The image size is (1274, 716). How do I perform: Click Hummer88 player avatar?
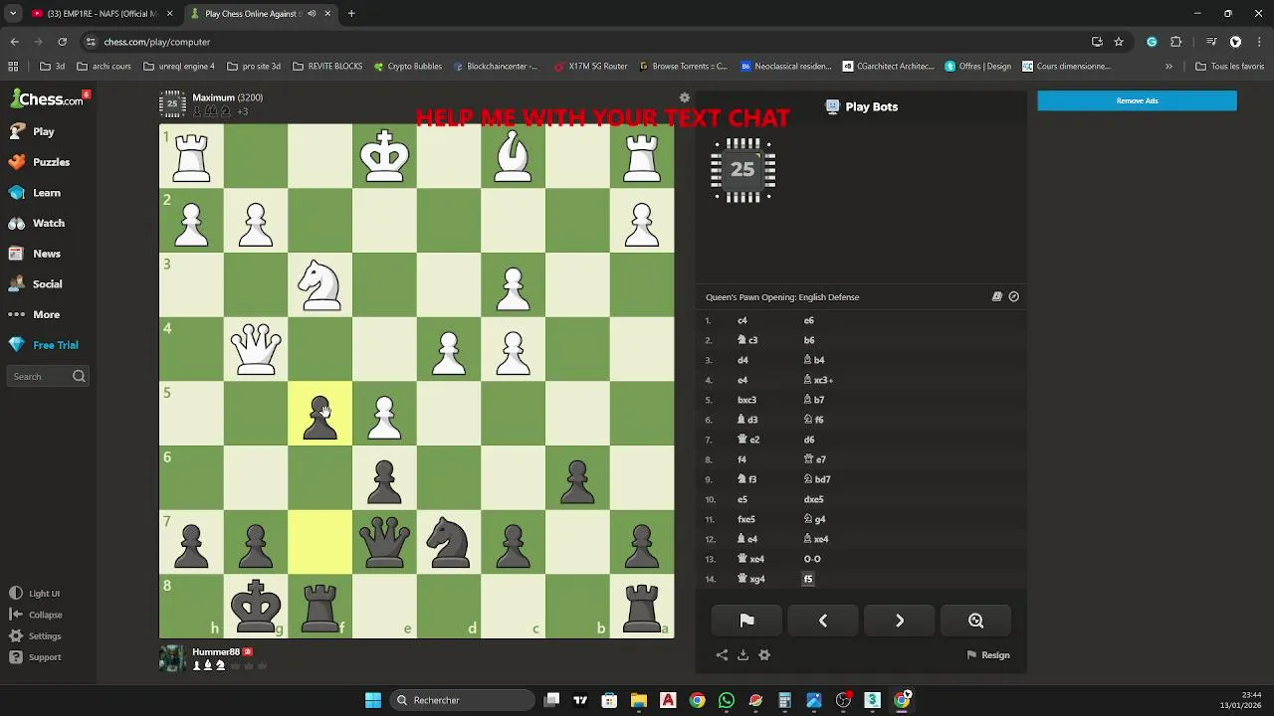pos(172,658)
